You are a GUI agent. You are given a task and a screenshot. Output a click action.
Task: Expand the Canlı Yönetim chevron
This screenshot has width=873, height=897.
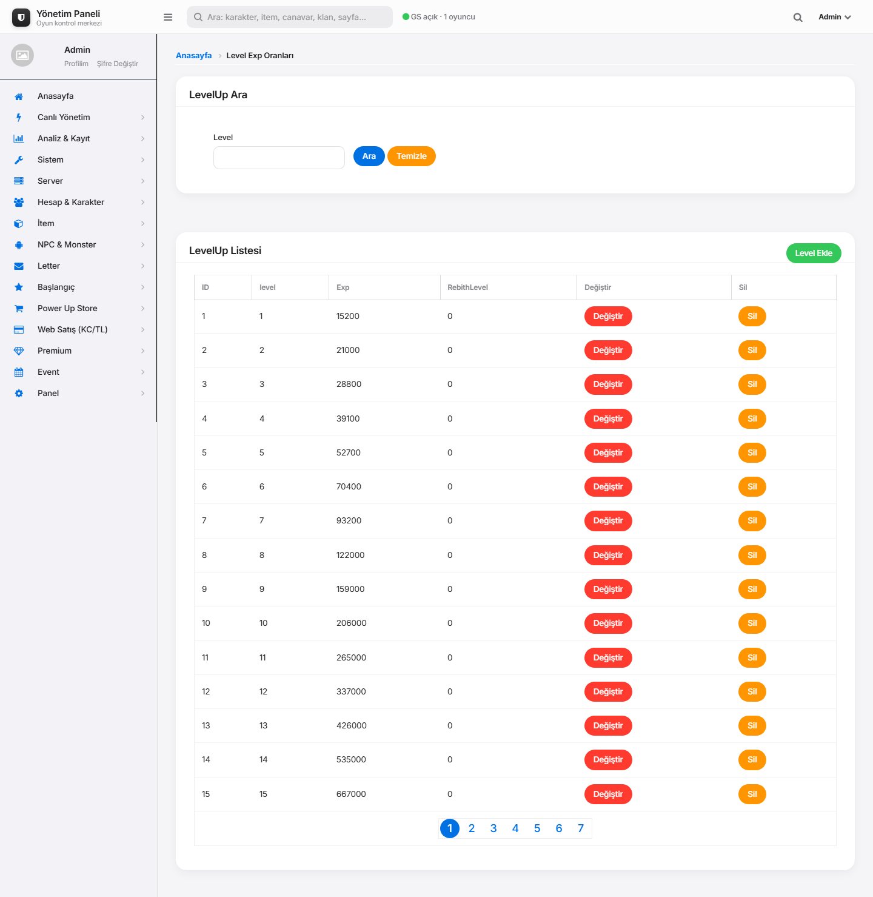(143, 118)
